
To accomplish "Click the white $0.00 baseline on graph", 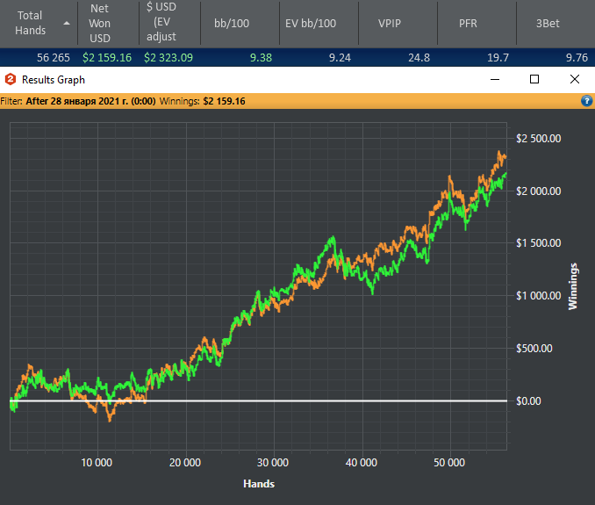I will click(x=263, y=400).
